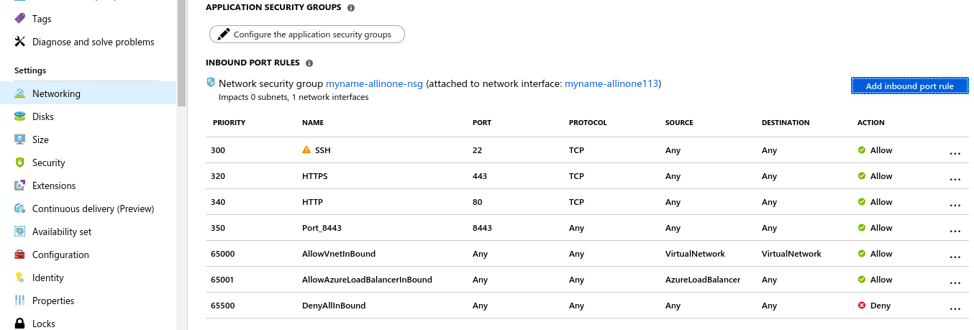This screenshot has height=330, width=974.
Task: Open the ellipsis menu for AllowVnetInBound rule
Action: click(x=955, y=257)
